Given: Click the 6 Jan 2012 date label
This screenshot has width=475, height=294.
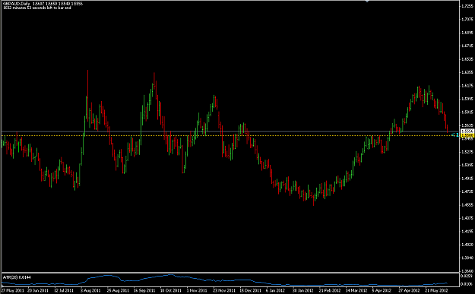Looking at the screenshot, I should pyautogui.click(x=276, y=290).
